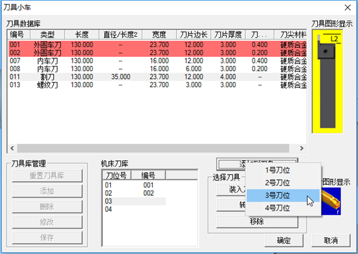Select tool row 011 割刀

pyautogui.click(x=157, y=77)
